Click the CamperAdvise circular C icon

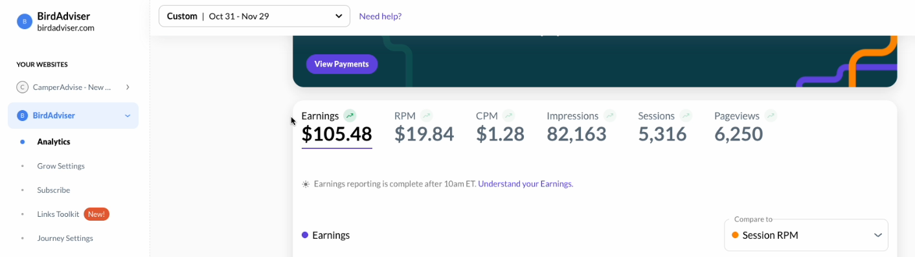coord(23,87)
